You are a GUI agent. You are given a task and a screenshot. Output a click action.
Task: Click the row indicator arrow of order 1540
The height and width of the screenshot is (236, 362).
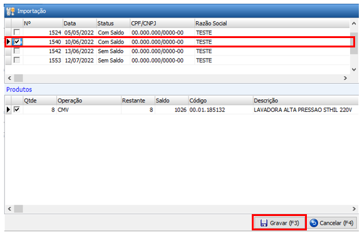[x=8, y=42]
